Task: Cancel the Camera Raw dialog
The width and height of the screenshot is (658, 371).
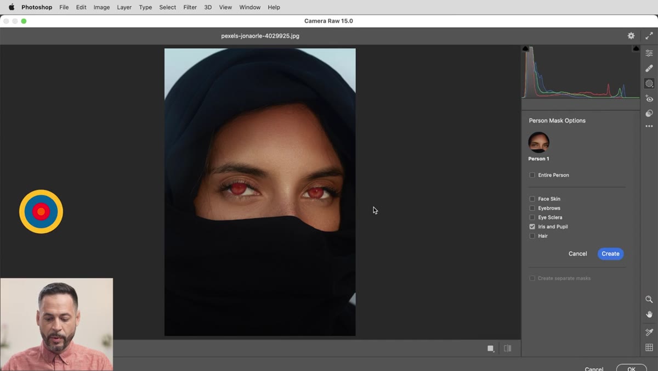Action: [x=594, y=369]
